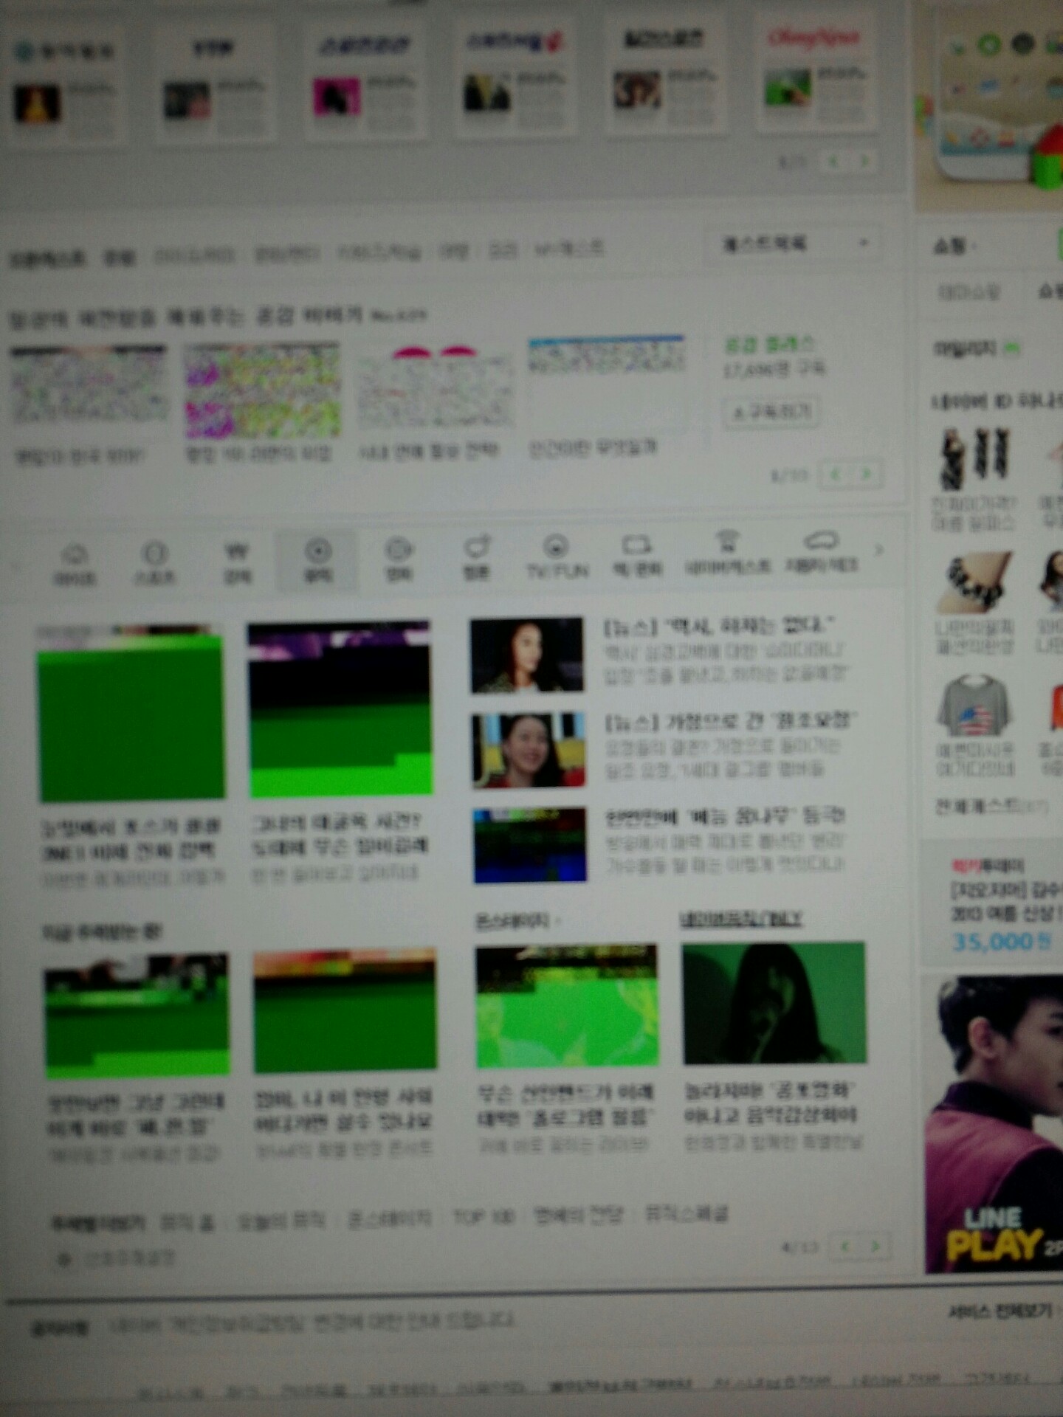Select the sports ball icon tab
The image size is (1063, 1417).
[x=154, y=562]
